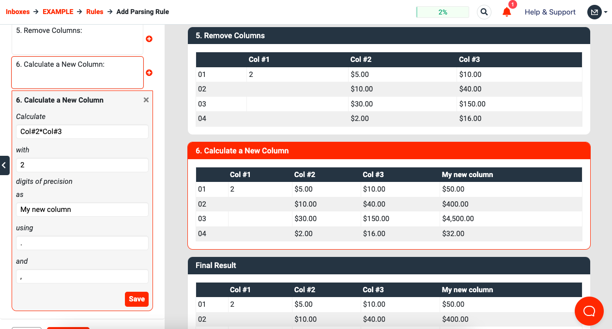Edit the decimal separator field
The height and width of the screenshot is (329, 612).
click(x=82, y=243)
